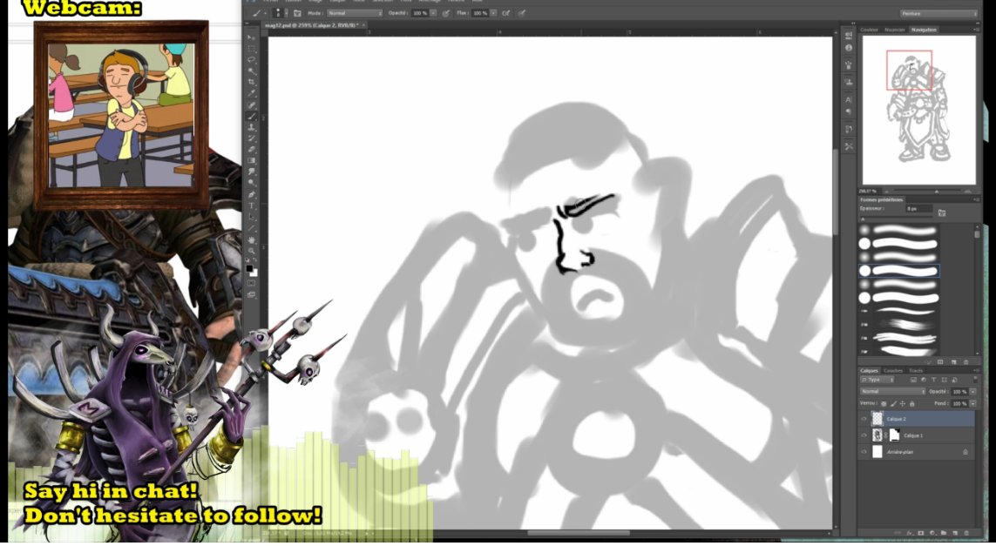Click the Épaisseur size input field
Image resolution: width=996 pixels, height=546 pixels.
pyautogui.click(x=919, y=208)
